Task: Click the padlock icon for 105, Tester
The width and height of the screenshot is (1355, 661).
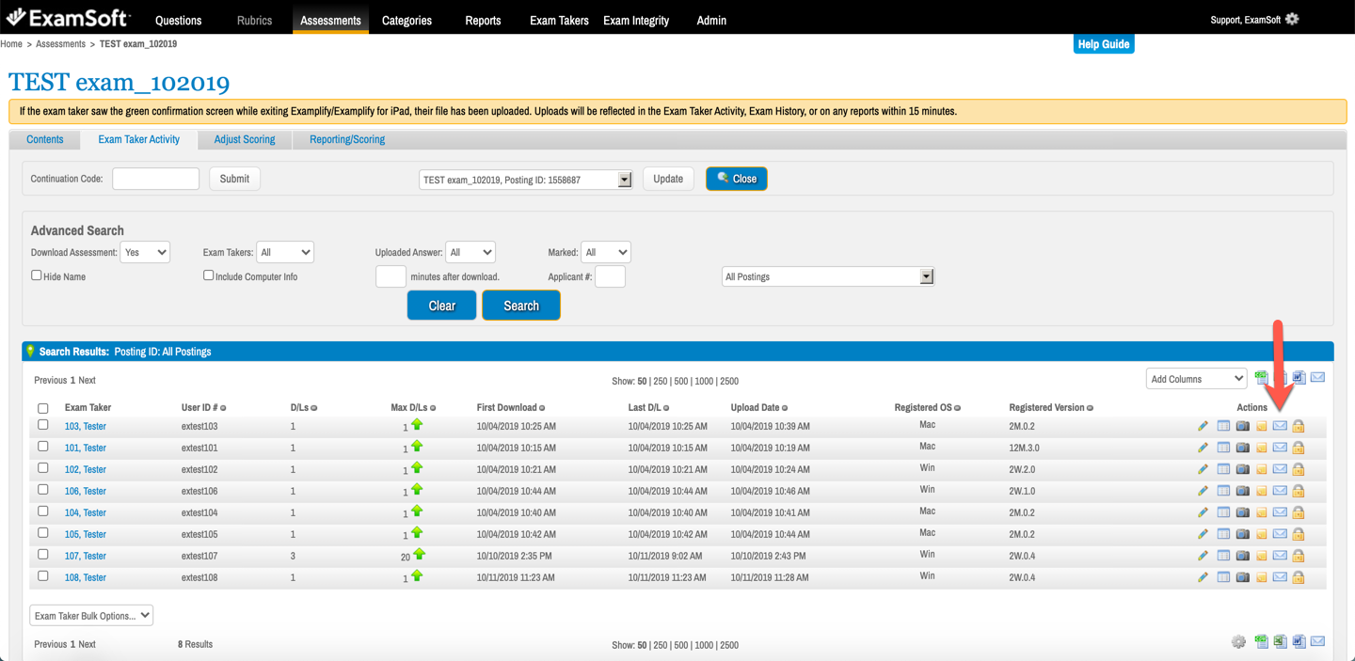Action: click(x=1299, y=534)
